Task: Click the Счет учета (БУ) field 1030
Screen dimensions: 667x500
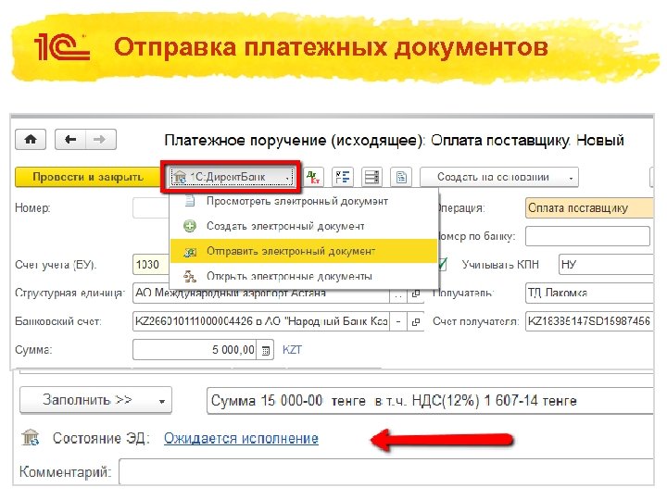Action: (x=151, y=265)
